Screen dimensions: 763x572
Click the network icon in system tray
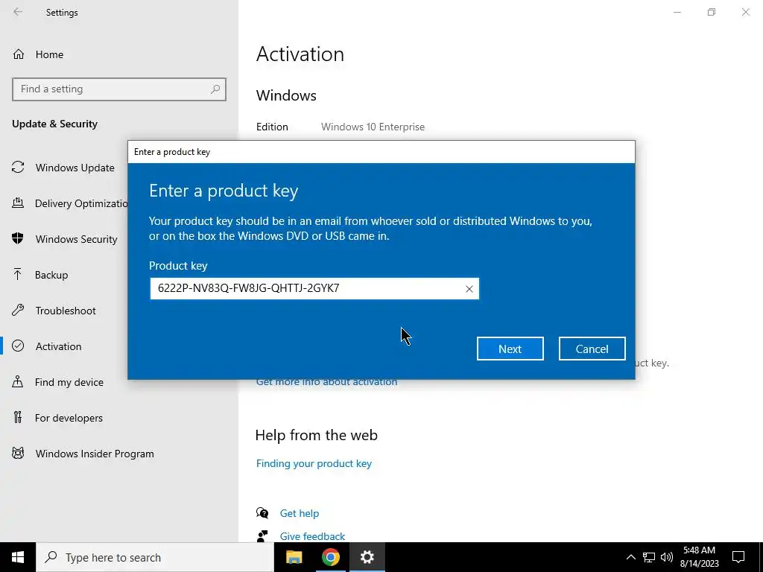(649, 557)
